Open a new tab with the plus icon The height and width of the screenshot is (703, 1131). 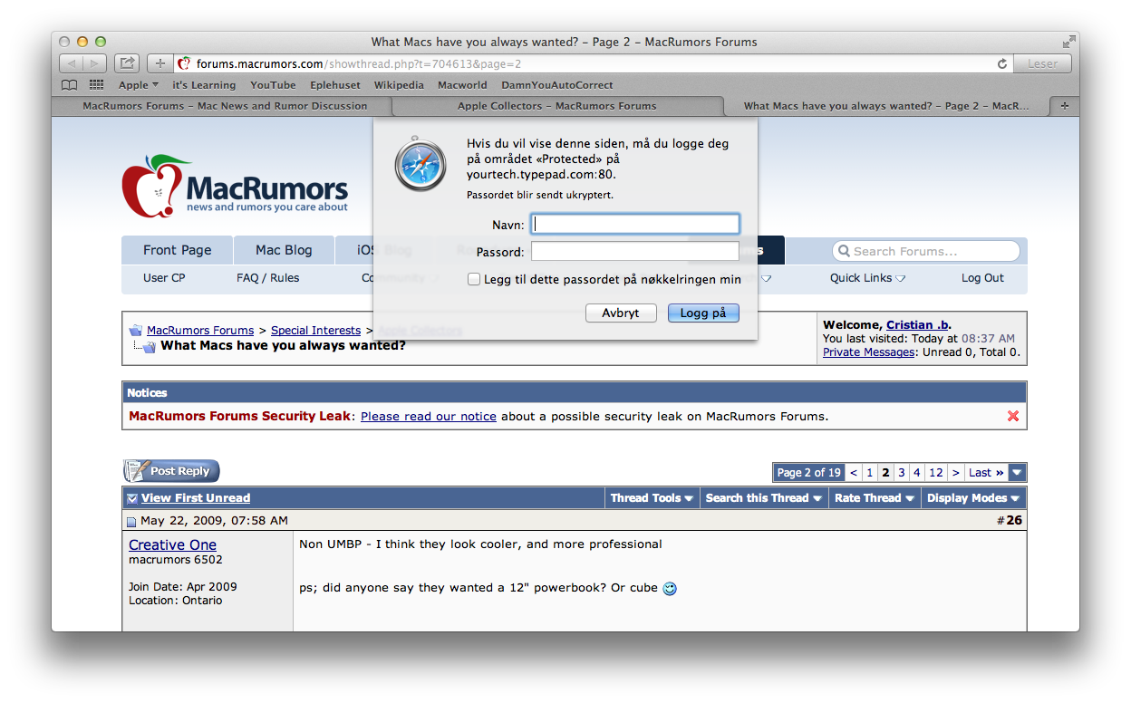[1064, 106]
